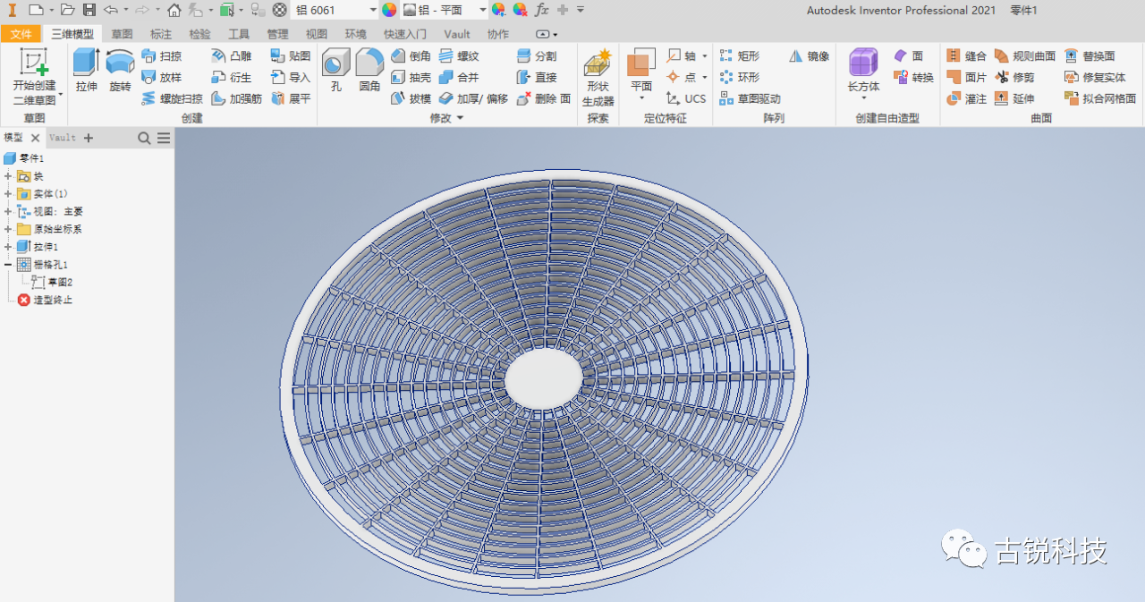
Task: Click the 分割 (Split) button
Action: 537,55
